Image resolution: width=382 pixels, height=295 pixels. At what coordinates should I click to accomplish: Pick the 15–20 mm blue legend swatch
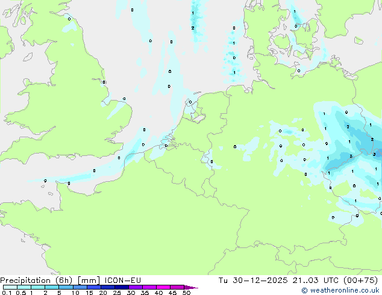(x=94, y=287)
